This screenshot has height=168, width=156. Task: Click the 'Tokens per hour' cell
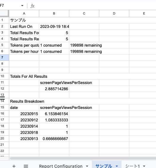(x=24, y=51)
